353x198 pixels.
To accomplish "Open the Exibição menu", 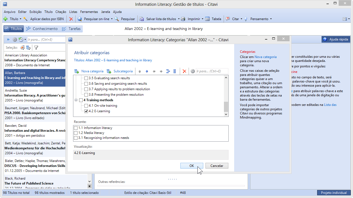I will click(x=36, y=12).
